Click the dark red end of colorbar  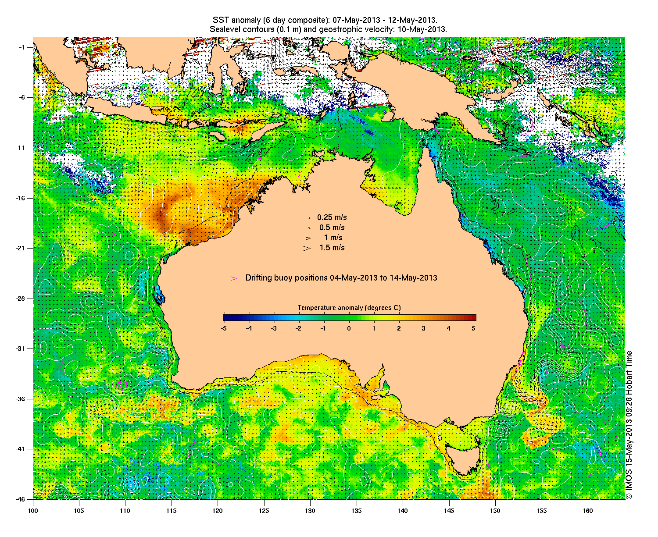473,318
